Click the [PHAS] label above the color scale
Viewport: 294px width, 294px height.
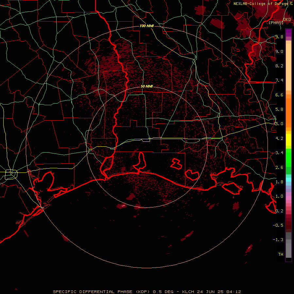click(276, 23)
